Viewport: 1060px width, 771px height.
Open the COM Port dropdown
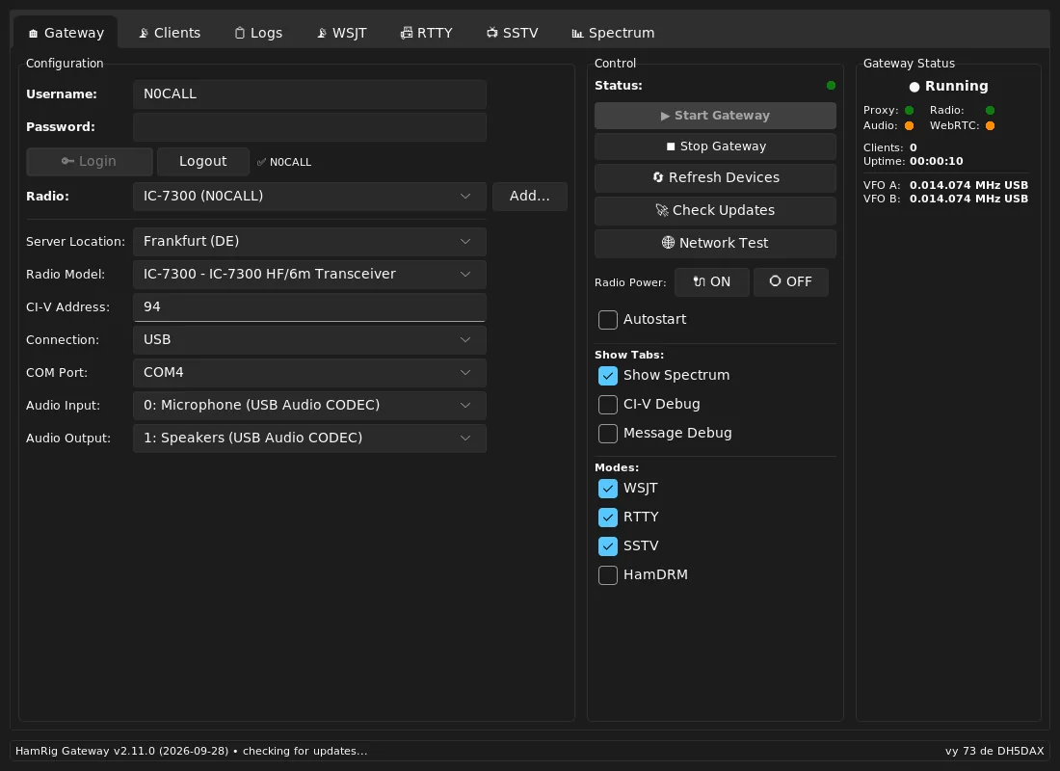(x=309, y=373)
